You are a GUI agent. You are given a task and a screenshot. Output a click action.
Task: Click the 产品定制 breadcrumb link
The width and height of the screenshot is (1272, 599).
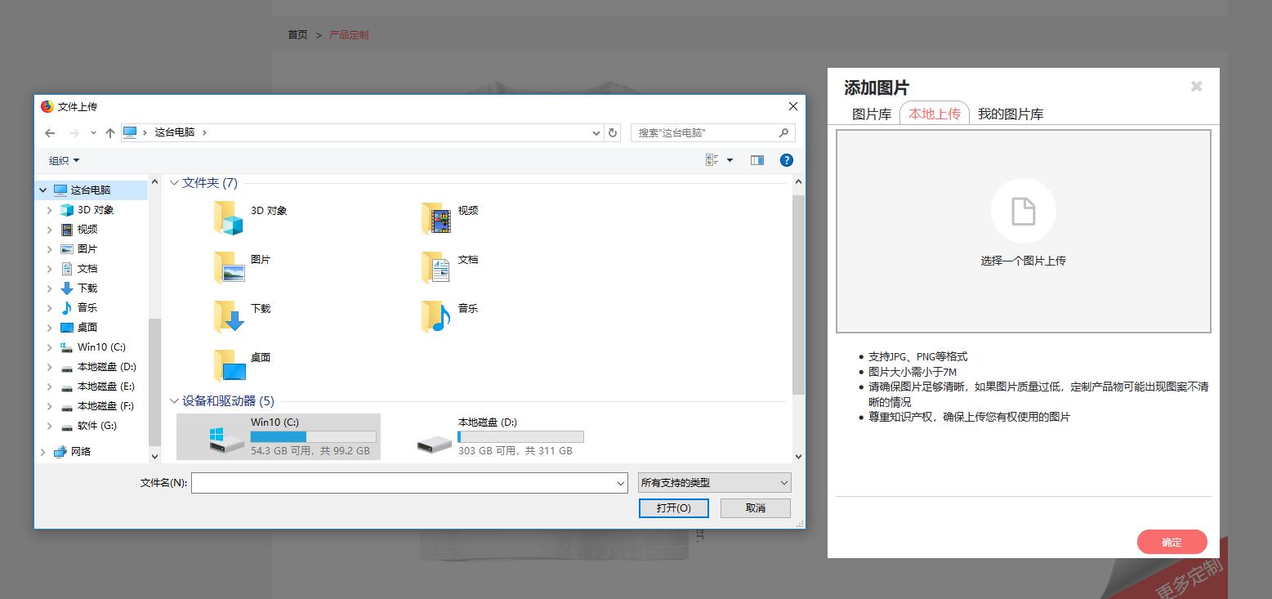pyautogui.click(x=349, y=35)
